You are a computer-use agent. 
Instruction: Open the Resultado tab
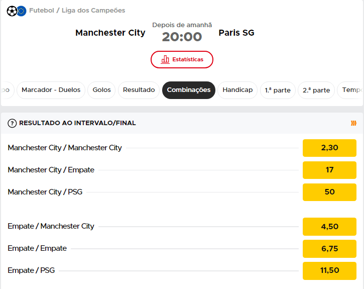tap(139, 90)
